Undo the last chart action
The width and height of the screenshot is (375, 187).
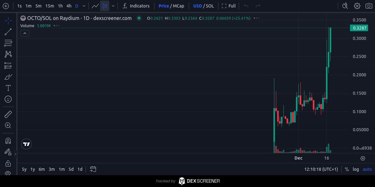(246, 6)
